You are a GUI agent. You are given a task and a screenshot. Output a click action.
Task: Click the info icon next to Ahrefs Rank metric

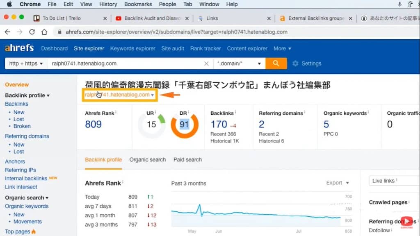pos(116,112)
